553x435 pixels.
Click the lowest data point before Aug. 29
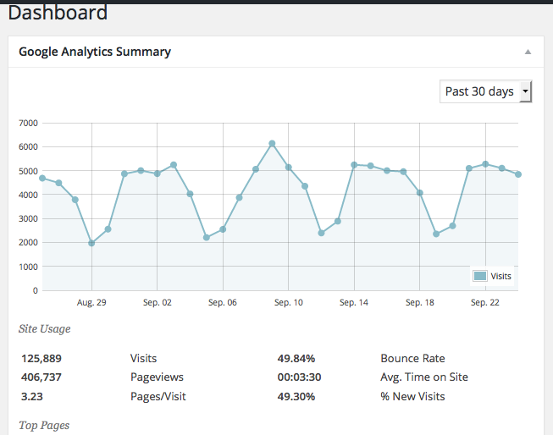pos(91,243)
